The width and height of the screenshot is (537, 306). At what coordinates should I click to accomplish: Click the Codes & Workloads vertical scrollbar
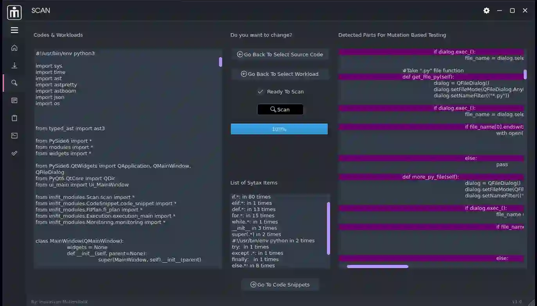[x=221, y=62]
